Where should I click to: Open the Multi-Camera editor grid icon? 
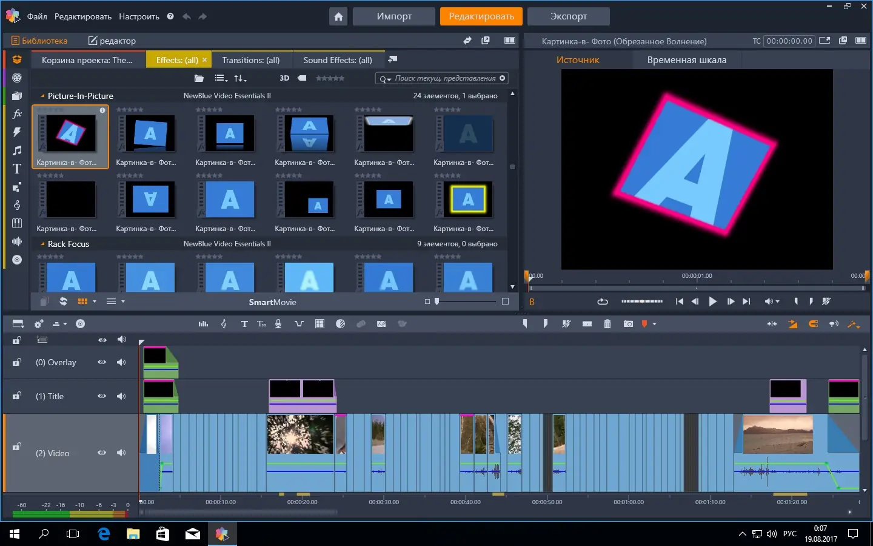tap(319, 323)
